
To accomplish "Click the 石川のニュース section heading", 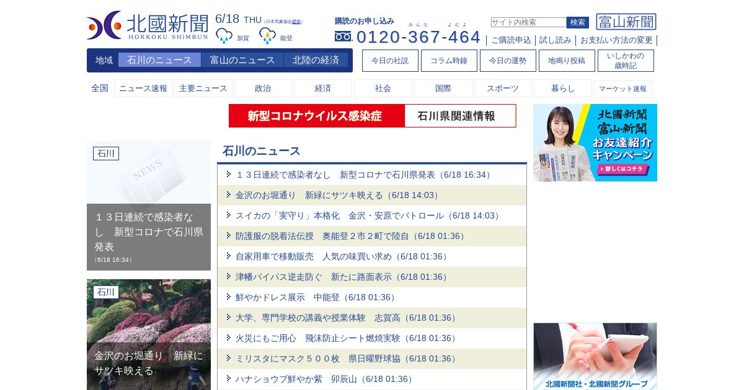I will (262, 151).
